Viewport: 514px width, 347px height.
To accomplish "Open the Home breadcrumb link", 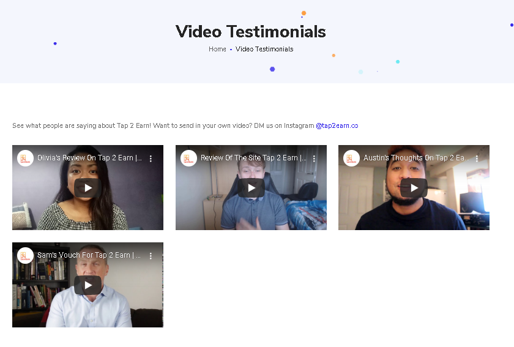I will point(217,49).
